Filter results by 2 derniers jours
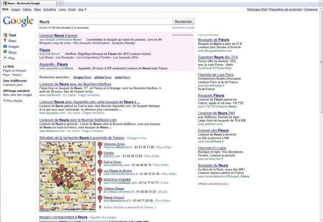 coord(13,85)
